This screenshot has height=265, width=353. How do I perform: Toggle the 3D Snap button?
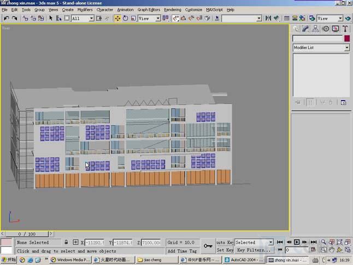coord(175,18)
